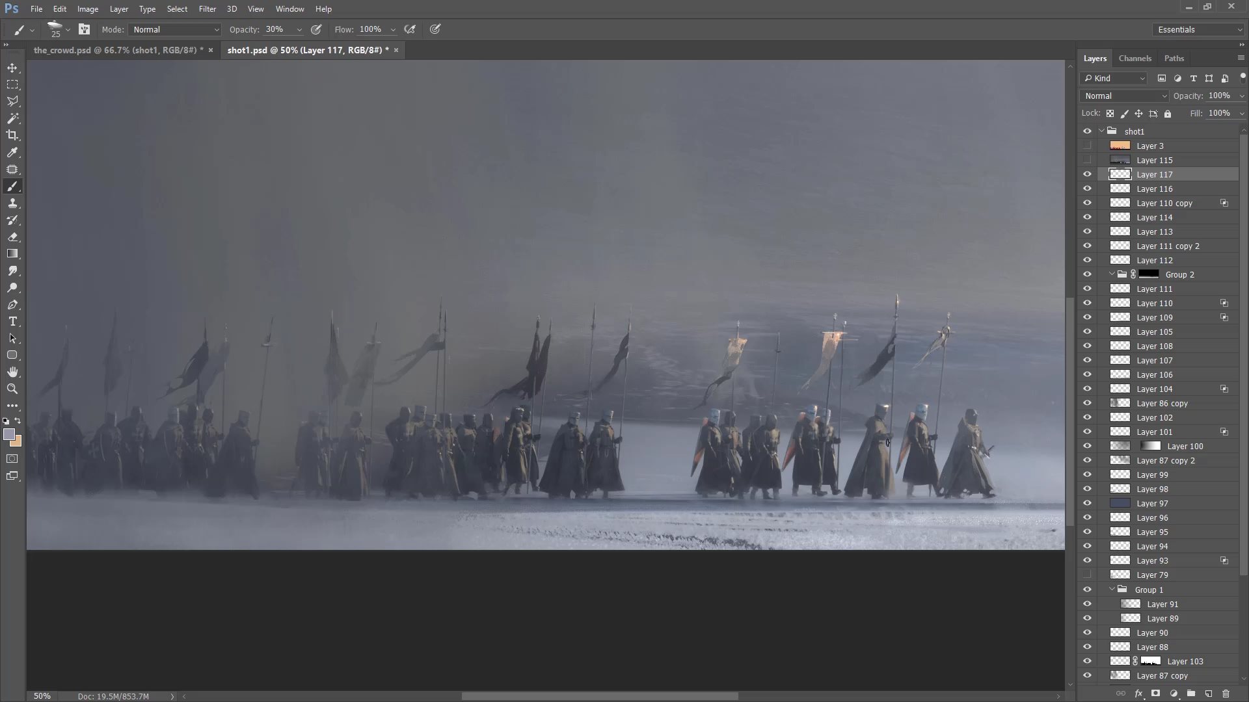Select Layer 108 in layers list

(x=1154, y=346)
